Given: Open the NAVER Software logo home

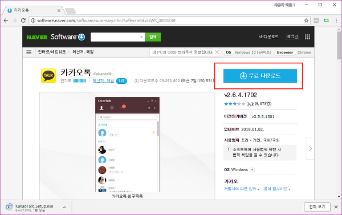Looking at the screenshot, I should tap(56, 37).
